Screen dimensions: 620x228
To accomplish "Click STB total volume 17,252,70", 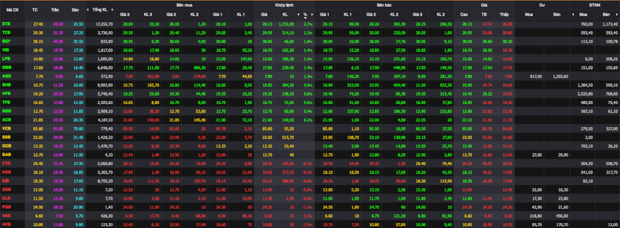I will coord(104,24).
